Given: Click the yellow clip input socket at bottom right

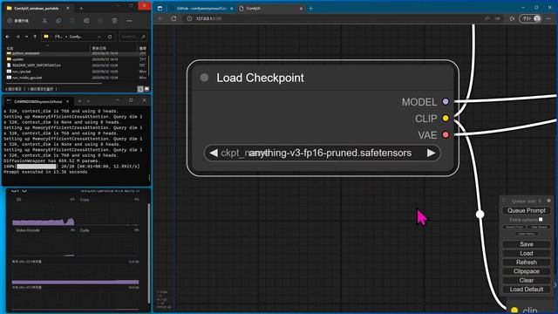Looking at the screenshot, I should (514, 311).
